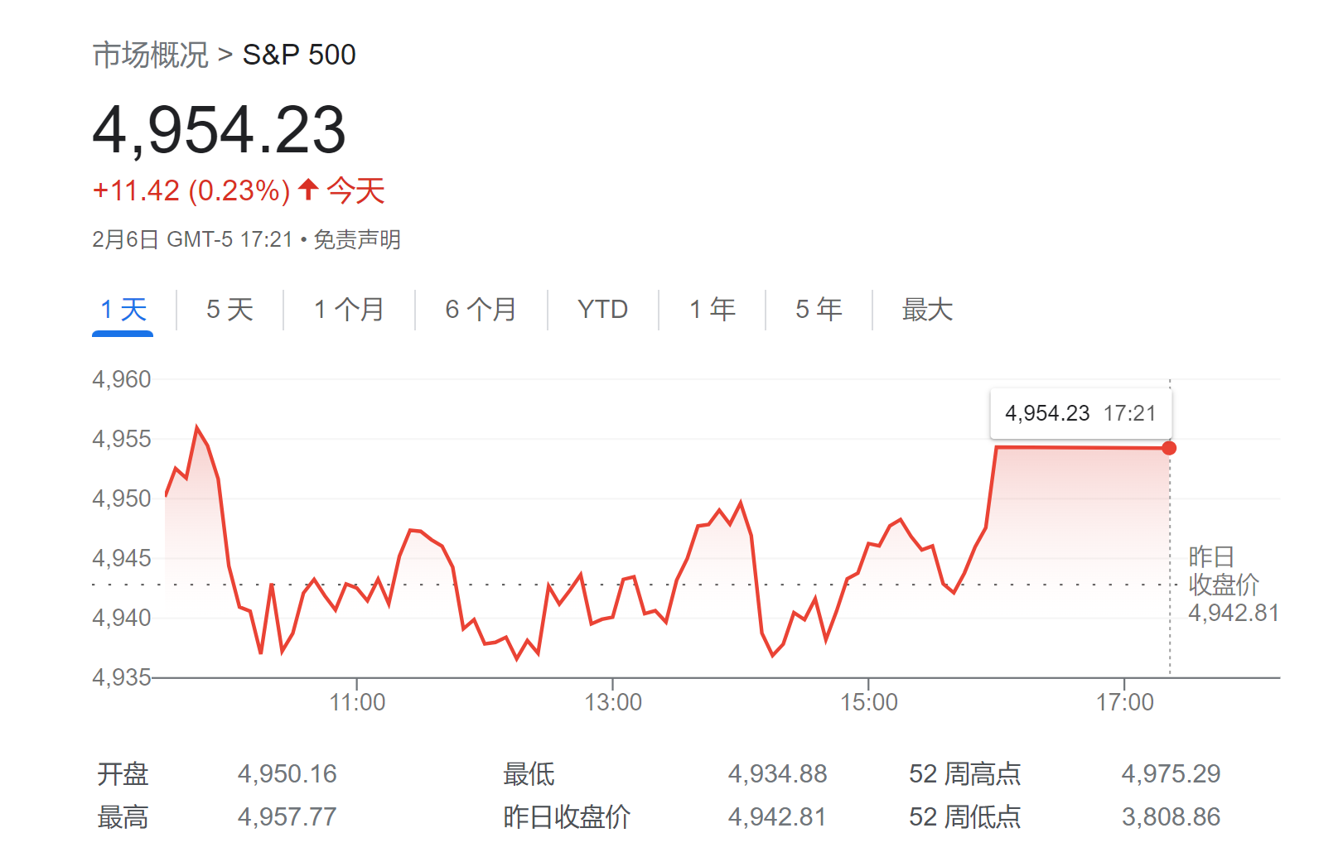The image size is (1343, 857).
Task: Click the 2月6日 GMT-5 17:21 timestamp
Action: coord(192,240)
